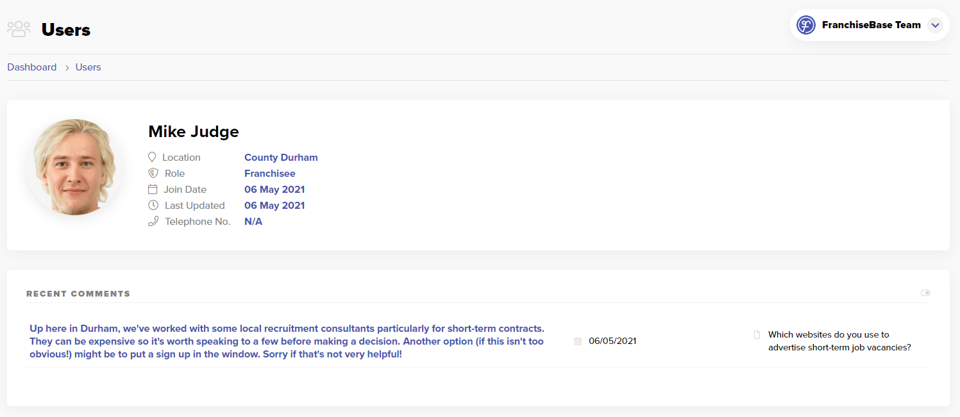Click the document icon beside the question
The height and width of the screenshot is (417, 960).
pos(757,334)
